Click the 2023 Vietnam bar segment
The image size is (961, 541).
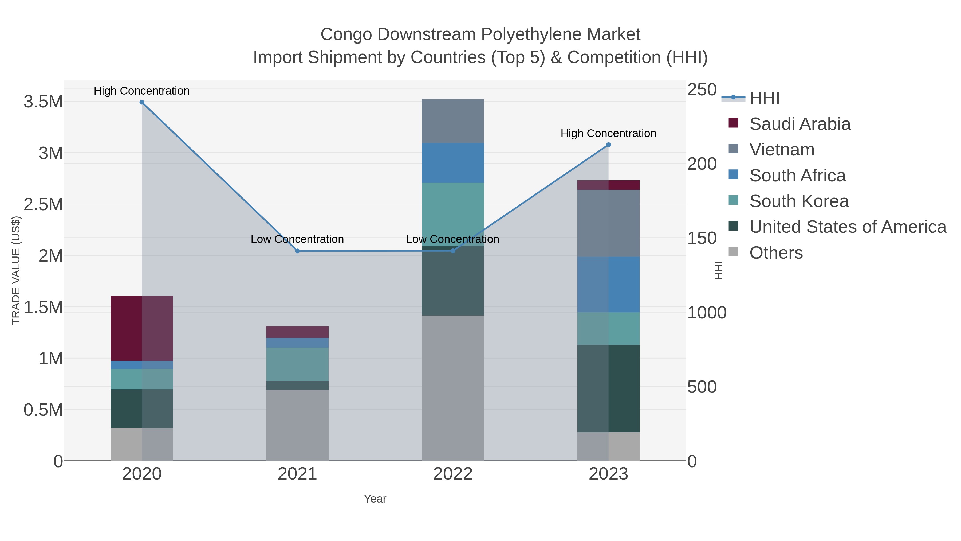pyautogui.click(x=608, y=223)
